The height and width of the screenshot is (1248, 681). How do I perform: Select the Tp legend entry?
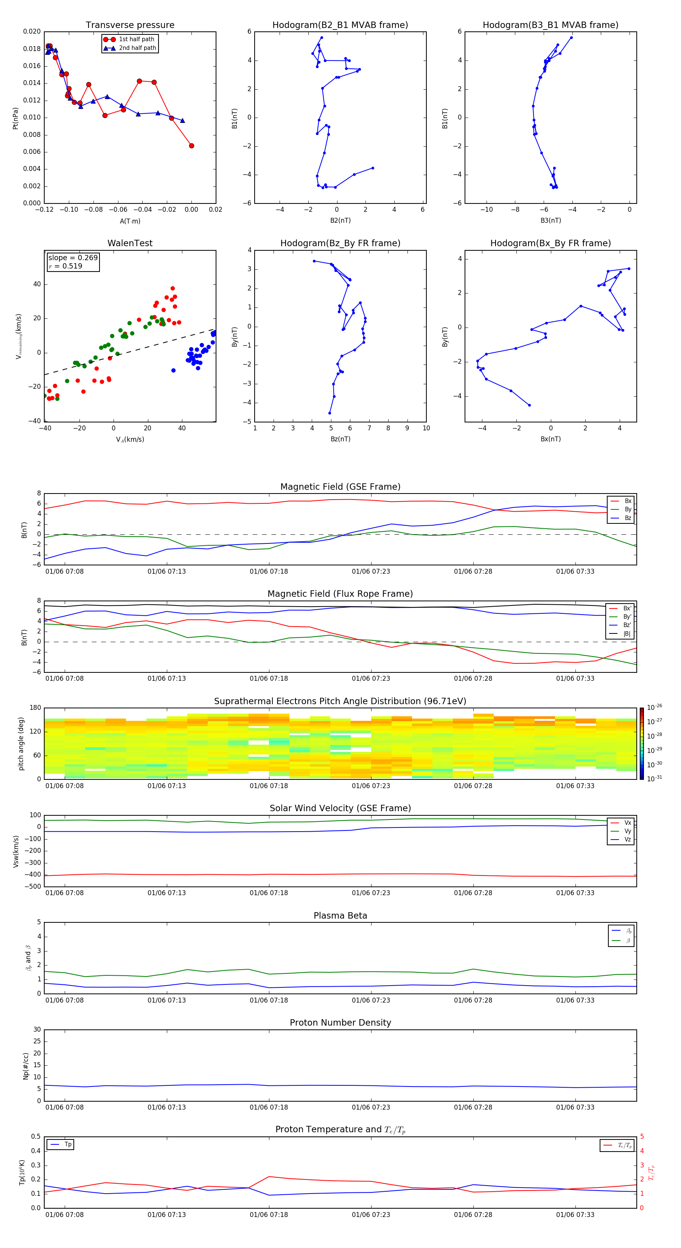(x=61, y=1144)
